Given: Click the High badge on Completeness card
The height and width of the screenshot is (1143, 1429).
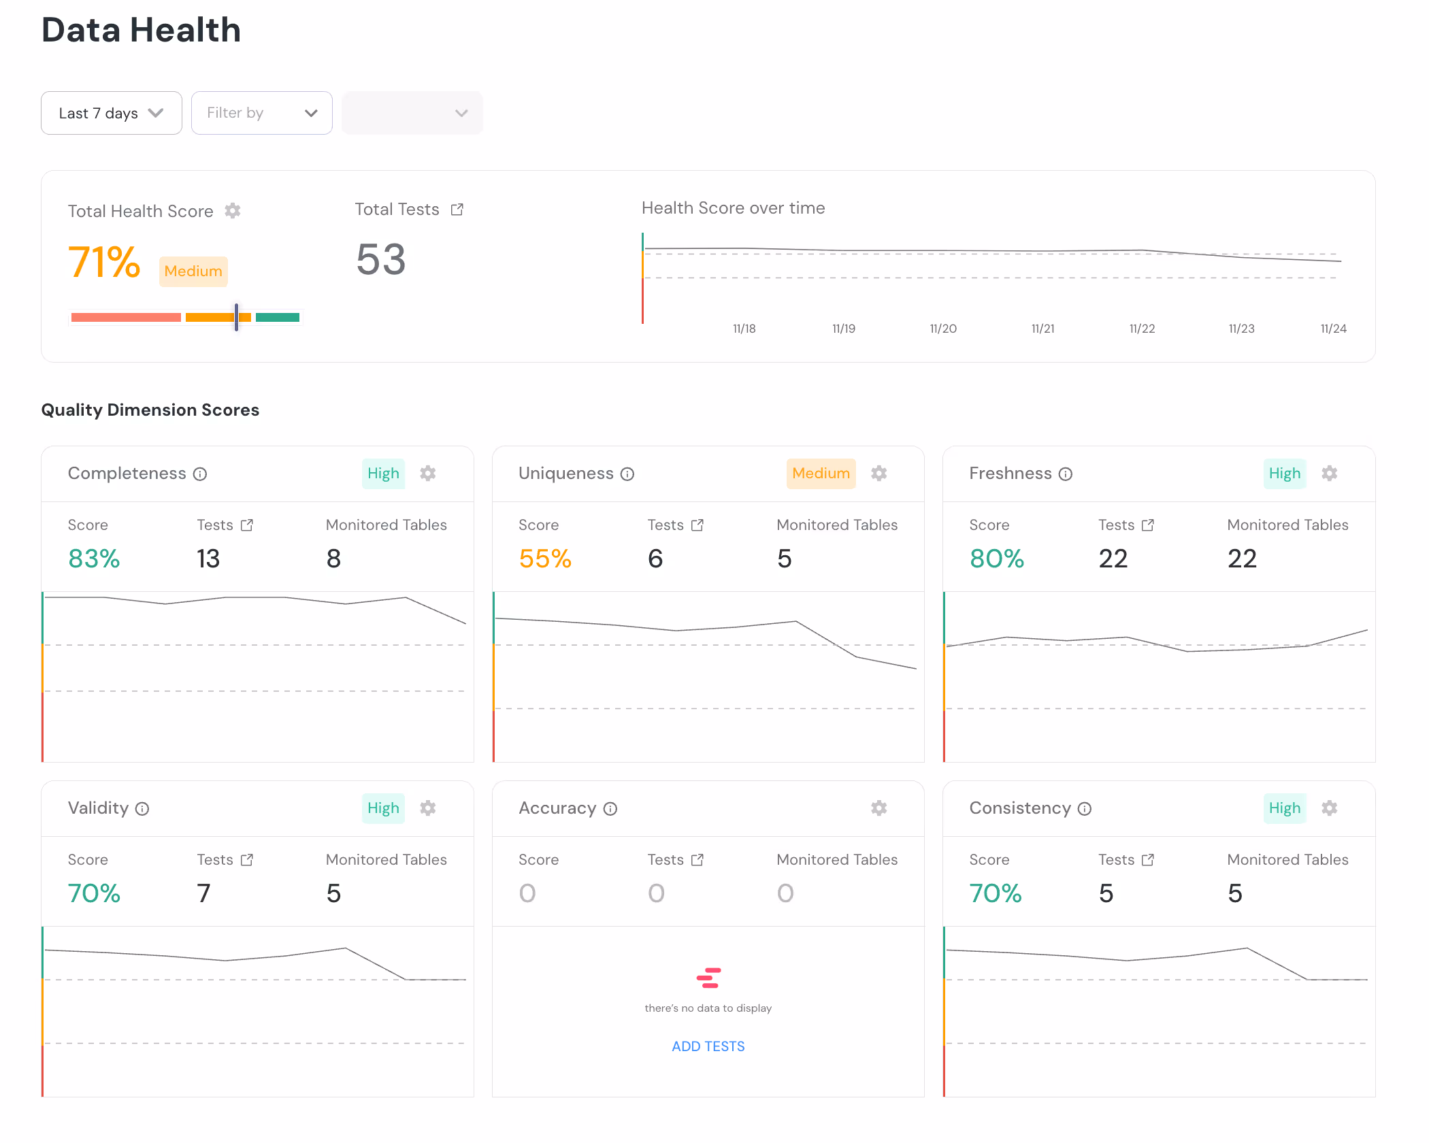Looking at the screenshot, I should (x=383, y=474).
